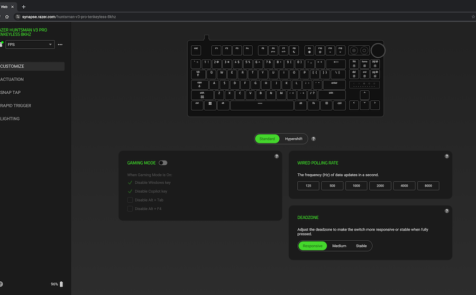476x295 pixels.
Task: Set polling rate to 4000 Hz
Action: pos(404,185)
